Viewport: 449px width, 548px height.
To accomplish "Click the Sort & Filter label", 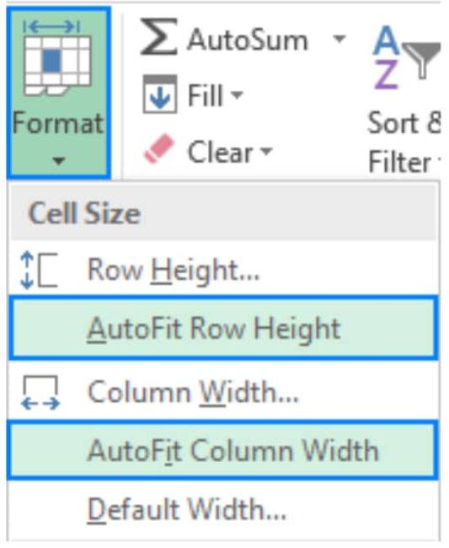I will [x=405, y=142].
